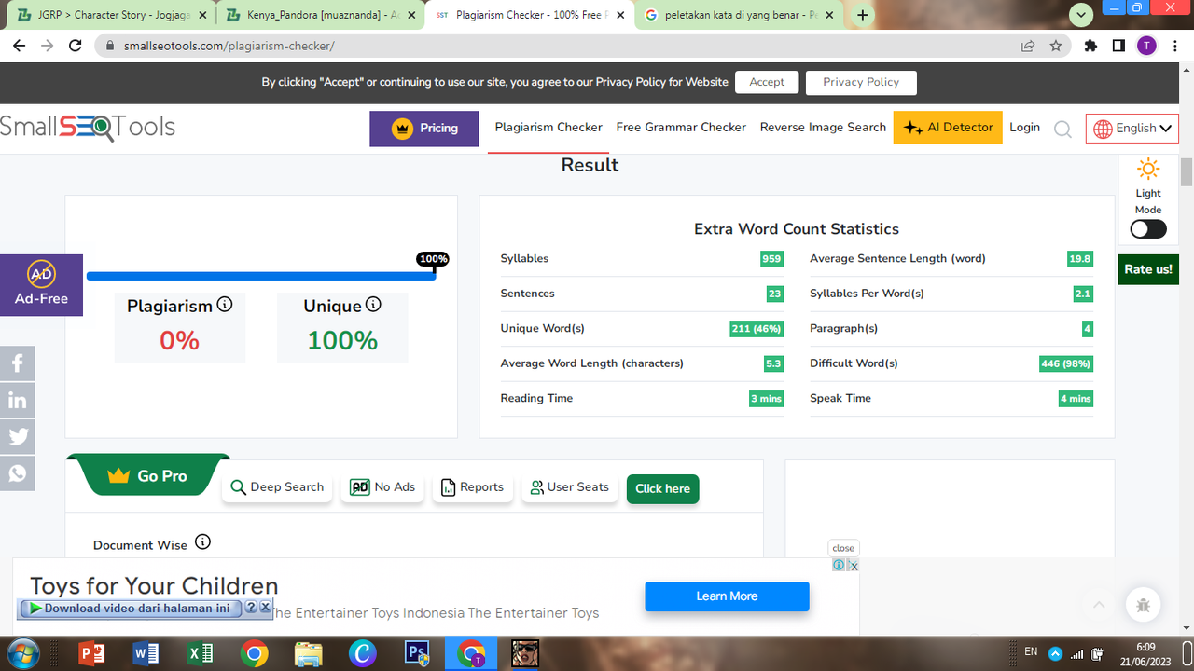Open File Explorer from the taskbar
This screenshot has width=1194, height=671.
click(309, 653)
